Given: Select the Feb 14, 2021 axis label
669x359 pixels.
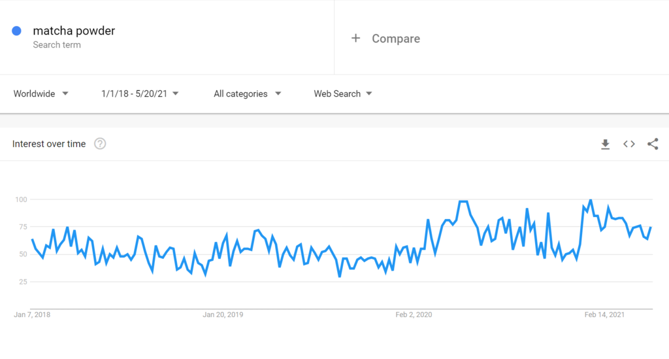Looking at the screenshot, I should click(604, 315).
